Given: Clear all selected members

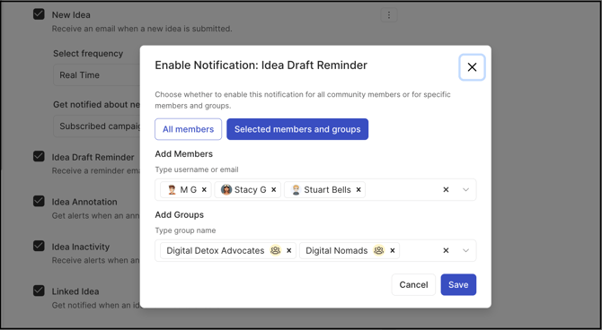Looking at the screenshot, I should pos(446,190).
